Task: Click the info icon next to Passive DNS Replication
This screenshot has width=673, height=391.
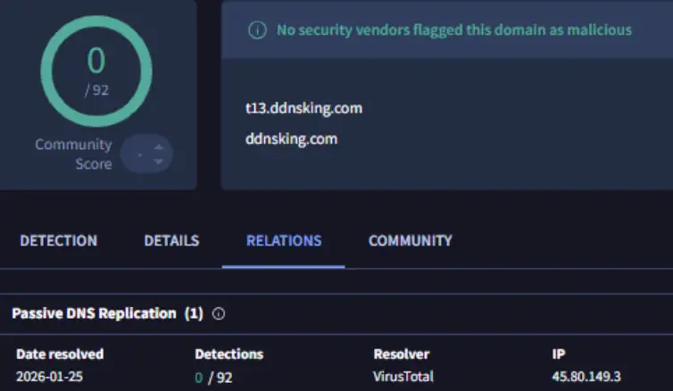Action: (219, 314)
